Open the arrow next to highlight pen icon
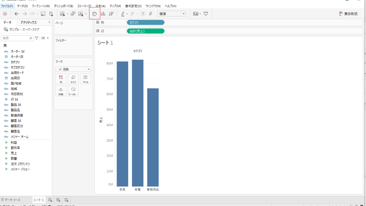The height and width of the screenshot is (206, 366). (x=127, y=14)
